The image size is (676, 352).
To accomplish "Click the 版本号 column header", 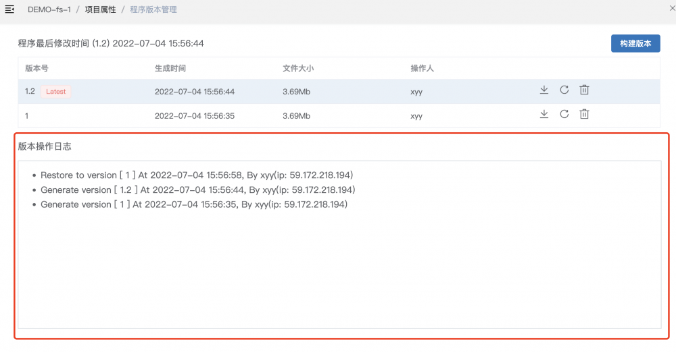I will [37, 69].
